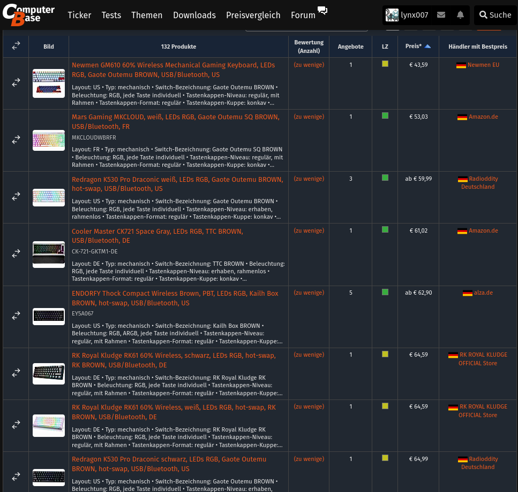
Task: Open Newmen GM610 60% Wireless keyboard link
Action: (174, 70)
